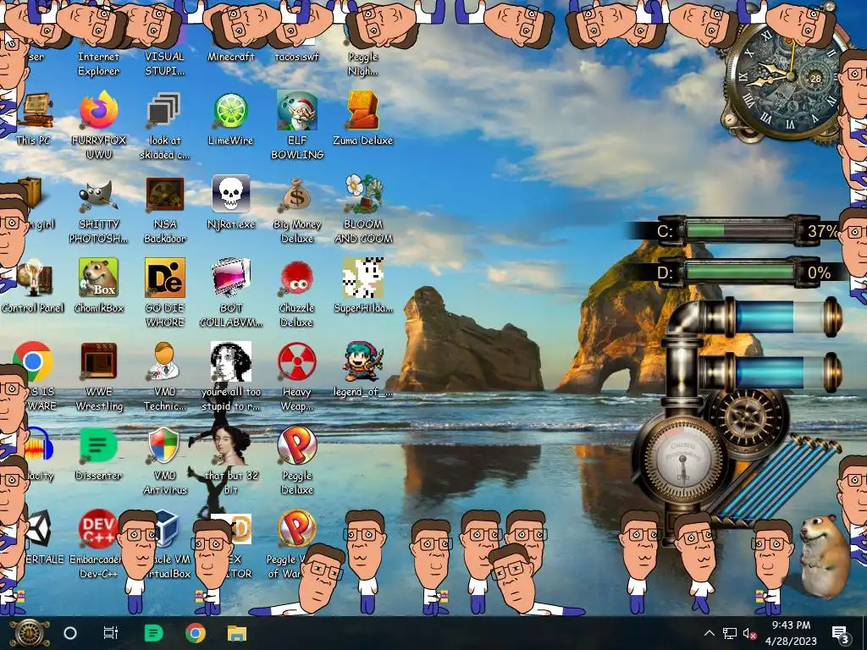
Task: Open Embarcadero Dev-C++ icon
Action: point(98,529)
